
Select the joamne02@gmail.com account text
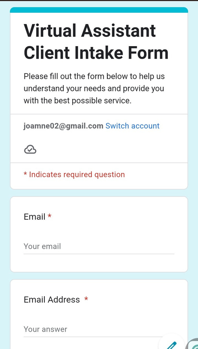coord(63,126)
